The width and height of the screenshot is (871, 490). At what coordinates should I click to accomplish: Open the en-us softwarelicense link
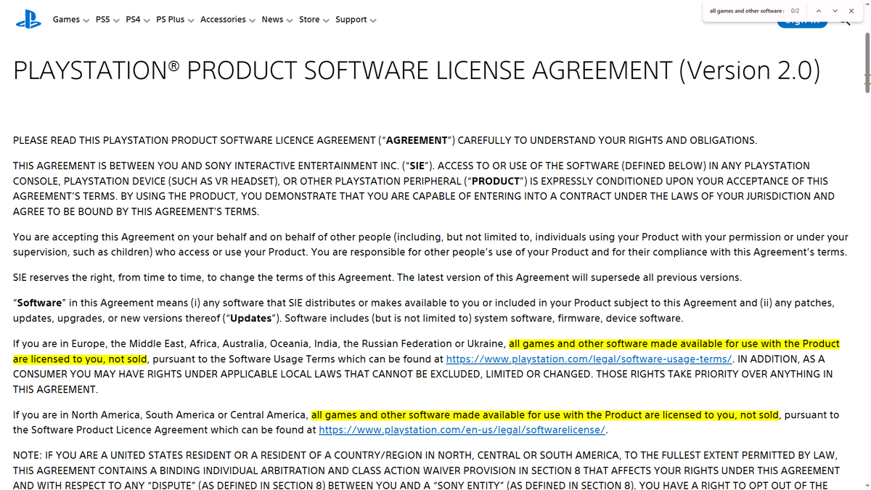pos(462,430)
